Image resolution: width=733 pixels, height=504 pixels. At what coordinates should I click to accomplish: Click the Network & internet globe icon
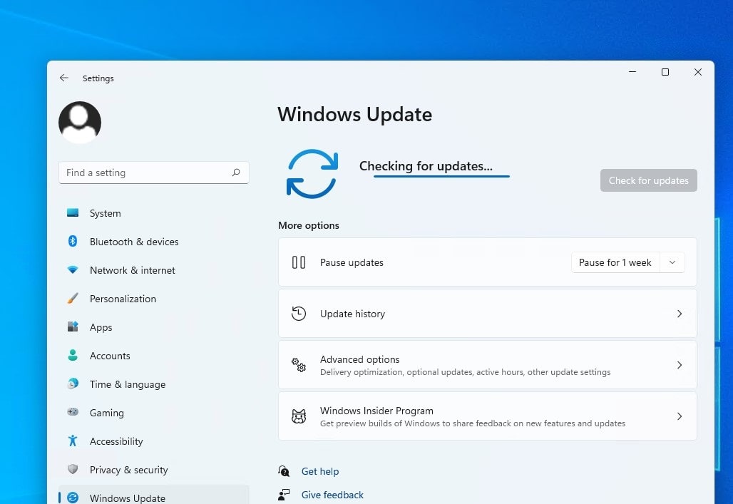click(73, 269)
